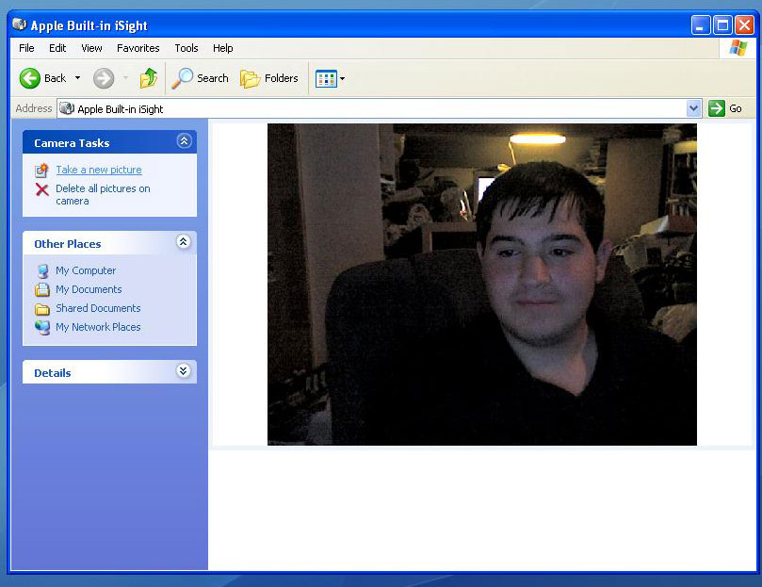
Task: Open My Documents link
Action: coord(89,289)
